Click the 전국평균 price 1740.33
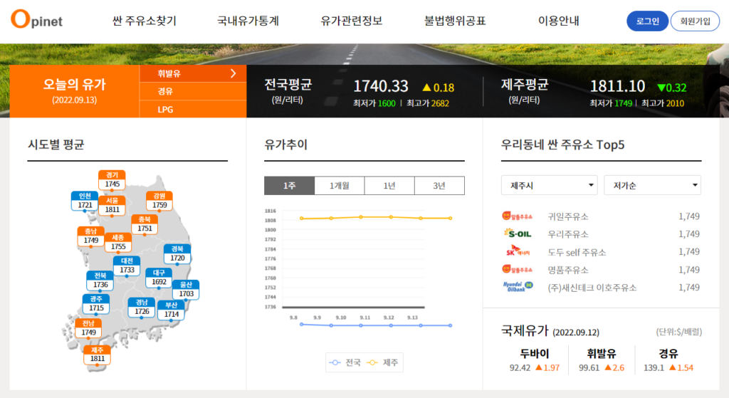 tap(380, 86)
